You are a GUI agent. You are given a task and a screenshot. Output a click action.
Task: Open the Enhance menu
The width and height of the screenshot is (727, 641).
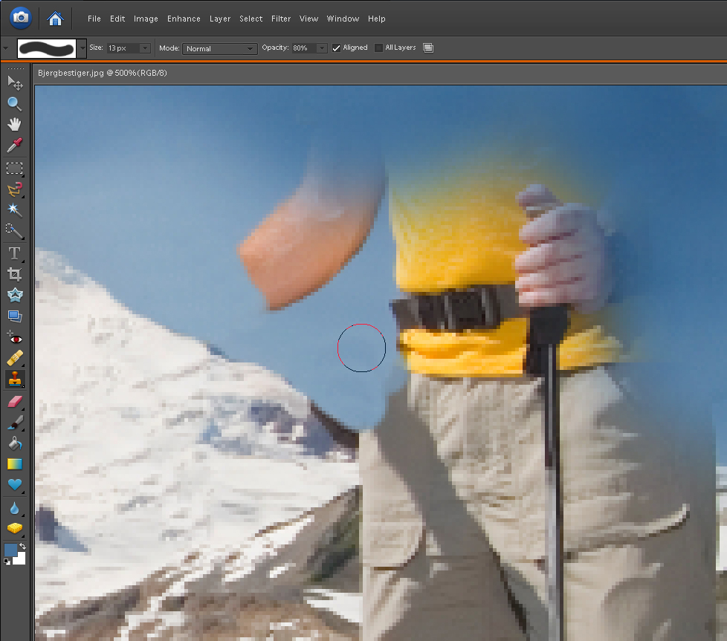tap(184, 19)
